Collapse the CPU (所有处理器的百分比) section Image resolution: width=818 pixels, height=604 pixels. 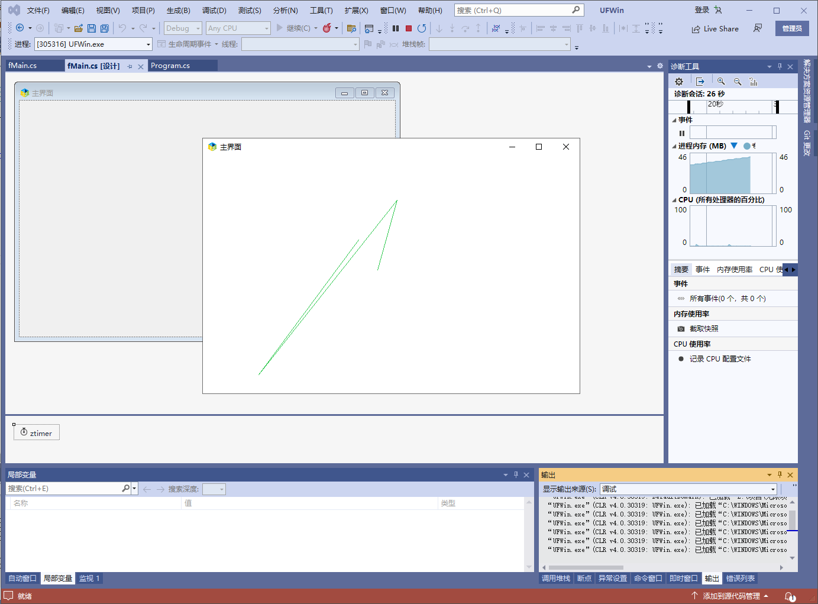[x=674, y=200]
